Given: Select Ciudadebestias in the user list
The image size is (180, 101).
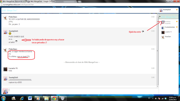Looking at the screenshot, I should 170,27.
